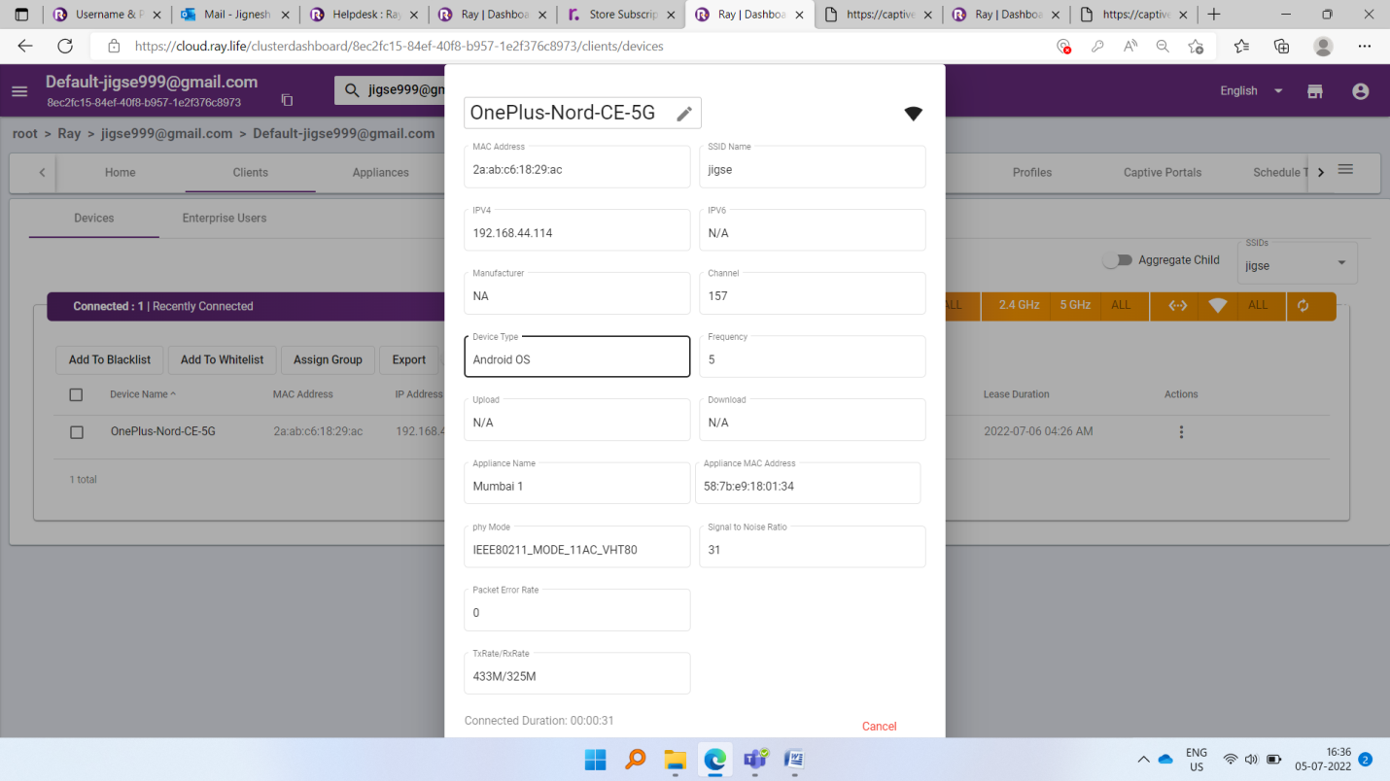The width and height of the screenshot is (1390, 781).
Task: Sort by Device Name column header
Action: pyautogui.click(x=143, y=394)
